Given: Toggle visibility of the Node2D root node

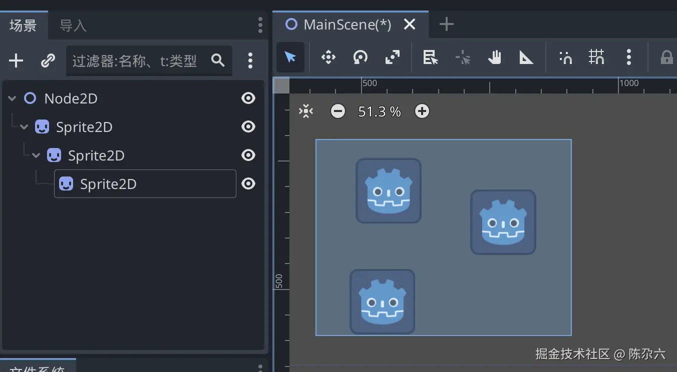Looking at the screenshot, I should [x=248, y=98].
